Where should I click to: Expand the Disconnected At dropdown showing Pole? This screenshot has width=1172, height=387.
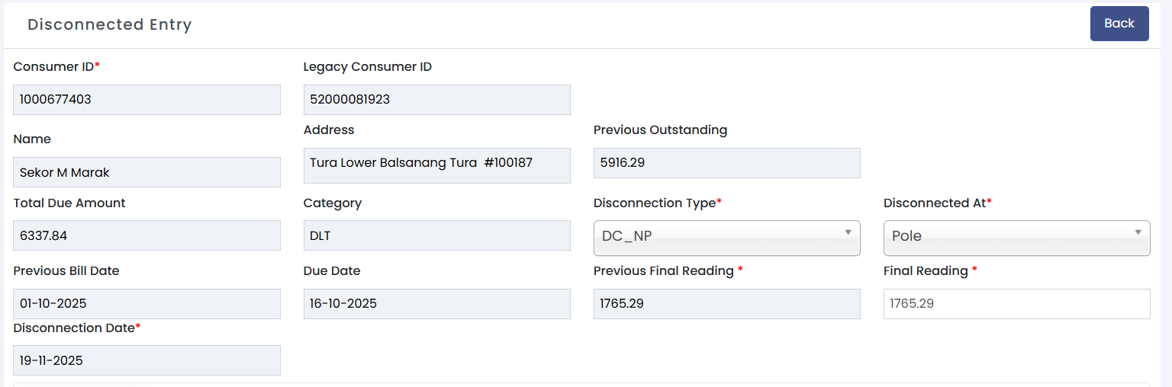click(1016, 237)
